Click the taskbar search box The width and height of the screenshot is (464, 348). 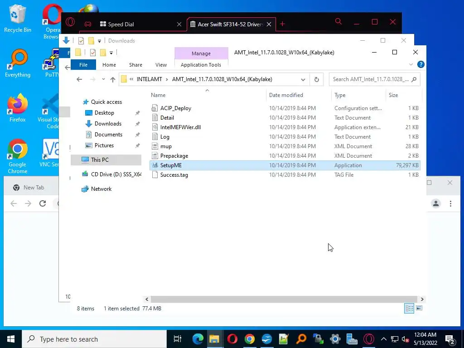pos(94,339)
